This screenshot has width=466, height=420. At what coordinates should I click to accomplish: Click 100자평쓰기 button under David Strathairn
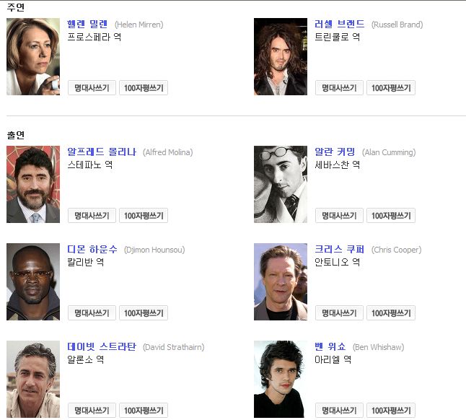(144, 411)
